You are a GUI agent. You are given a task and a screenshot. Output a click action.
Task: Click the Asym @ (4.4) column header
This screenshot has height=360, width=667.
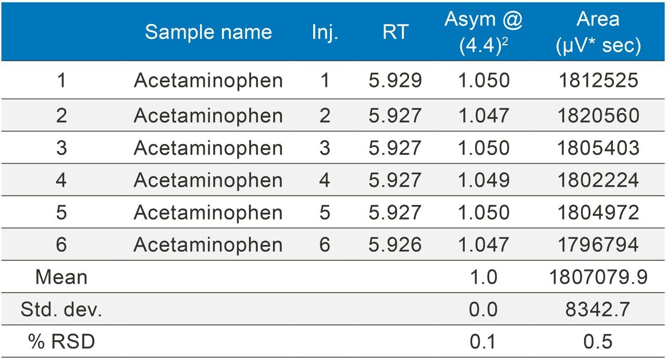[x=483, y=32]
